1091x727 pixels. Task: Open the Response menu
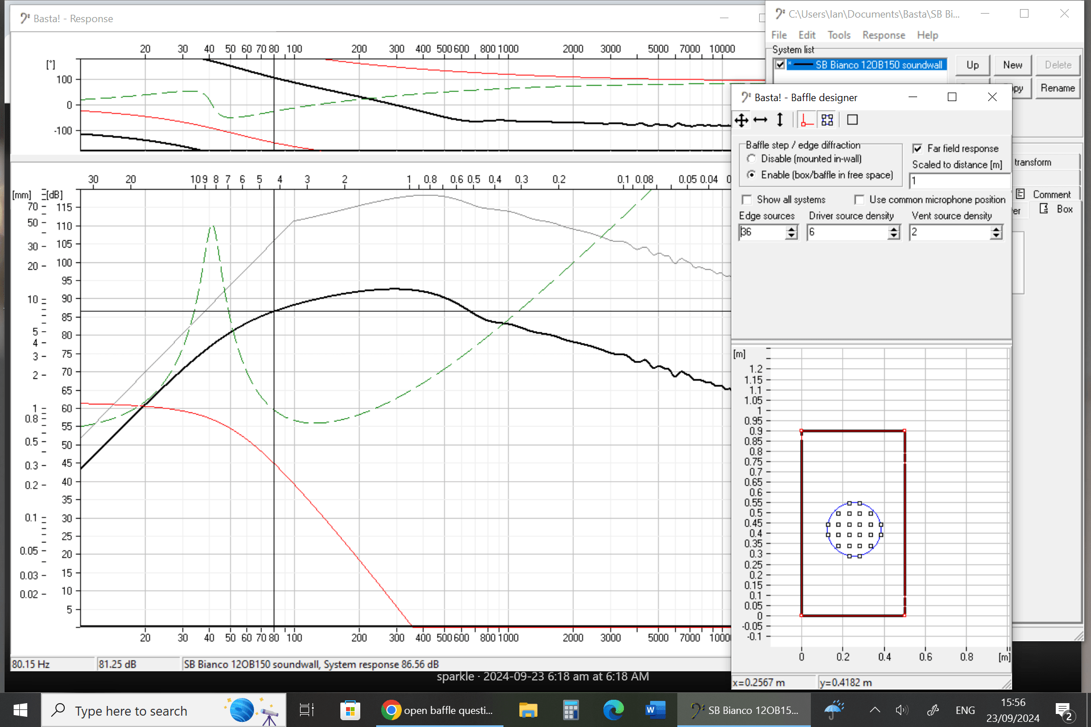[x=884, y=35]
